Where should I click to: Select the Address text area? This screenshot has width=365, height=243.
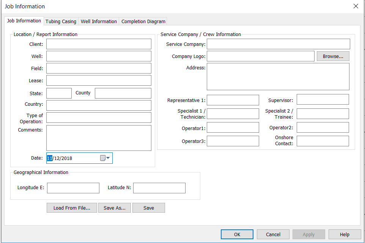tap(278, 76)
